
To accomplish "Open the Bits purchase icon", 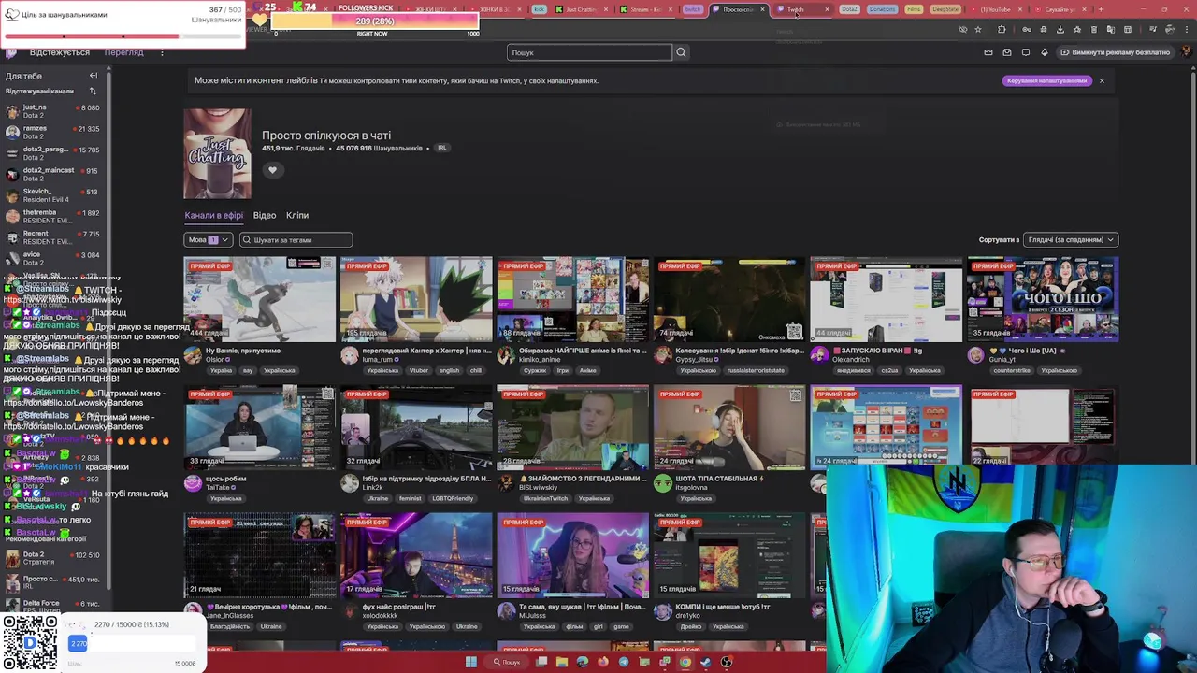I will (x=1045, y=52).
